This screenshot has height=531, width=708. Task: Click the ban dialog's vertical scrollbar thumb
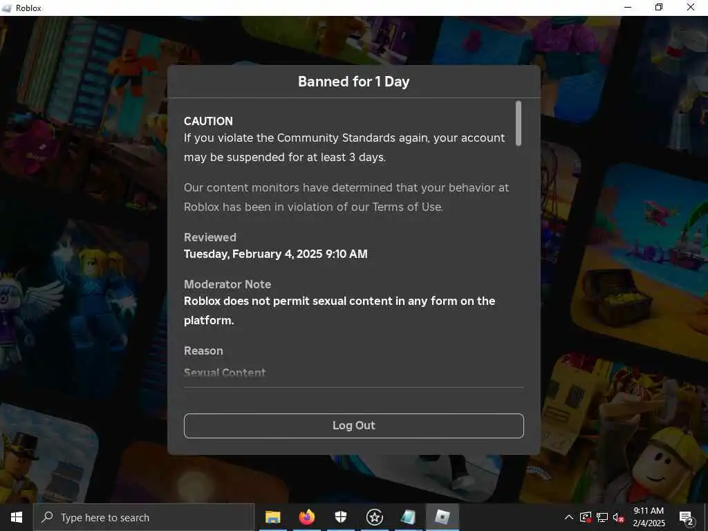pos(519,123)
